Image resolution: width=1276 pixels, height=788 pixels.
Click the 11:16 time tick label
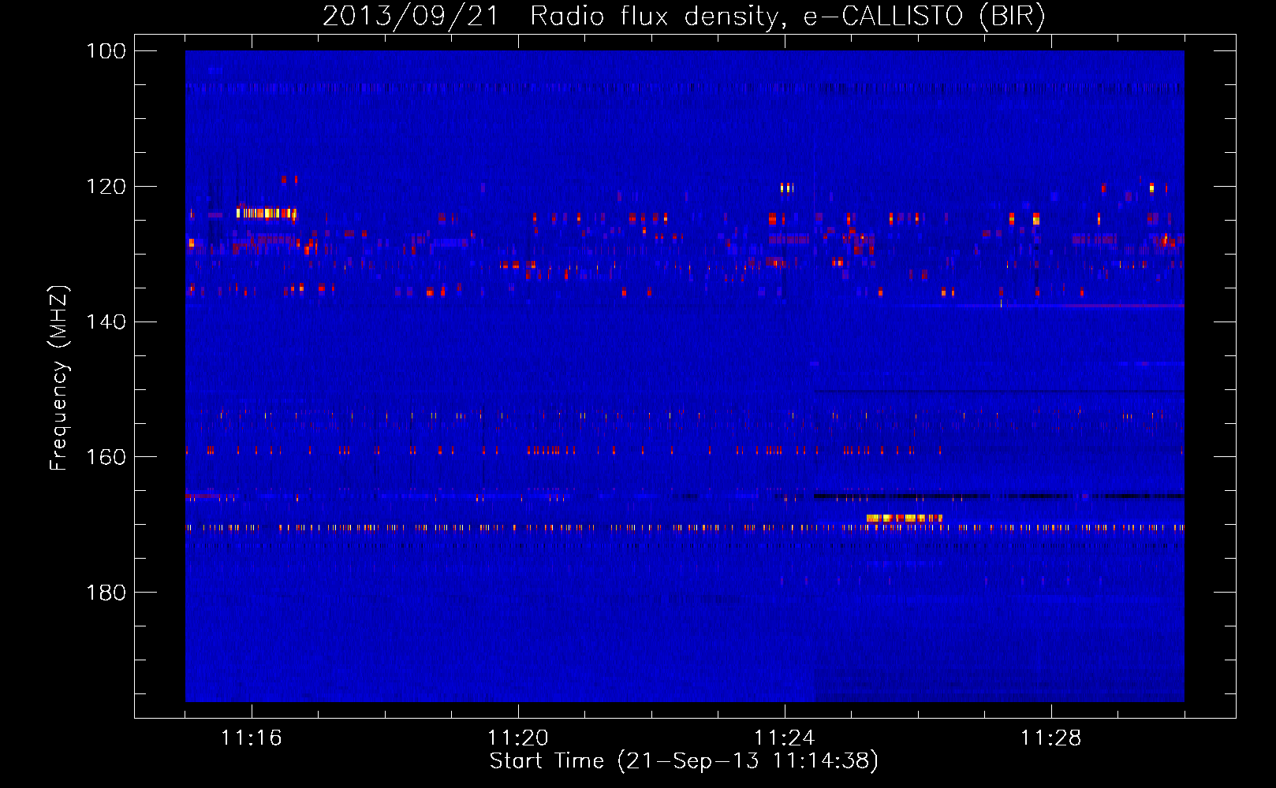[x=252, y=738]
